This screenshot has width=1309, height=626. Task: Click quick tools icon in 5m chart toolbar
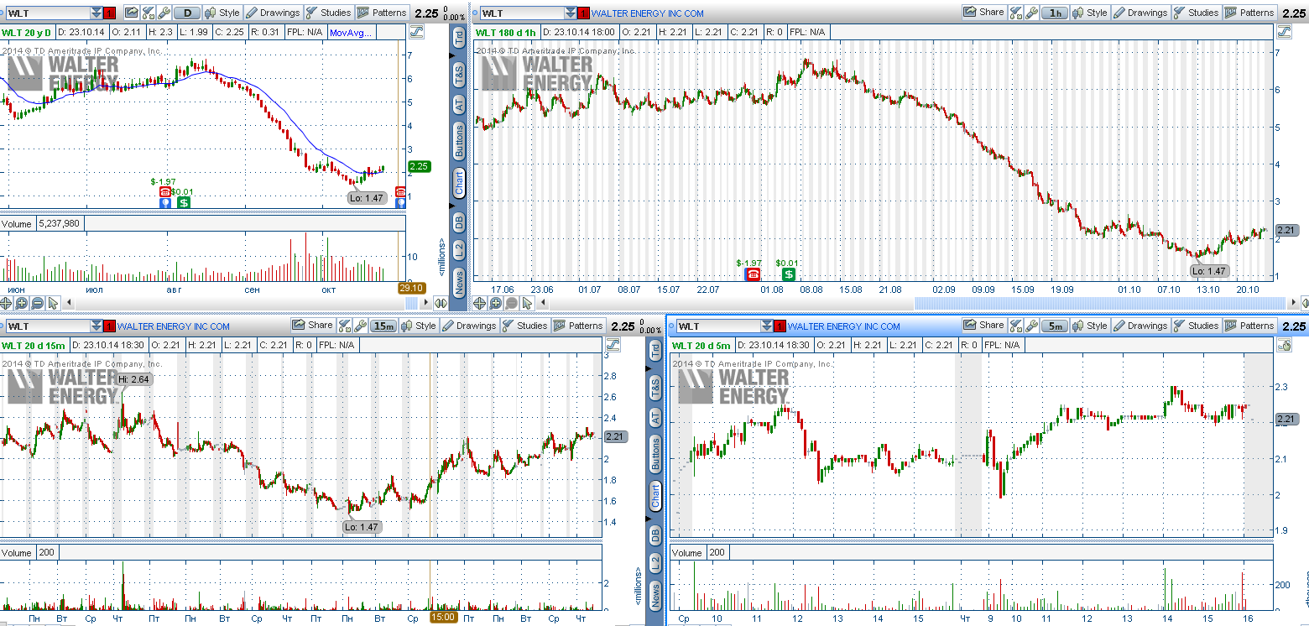(1015, 326)
